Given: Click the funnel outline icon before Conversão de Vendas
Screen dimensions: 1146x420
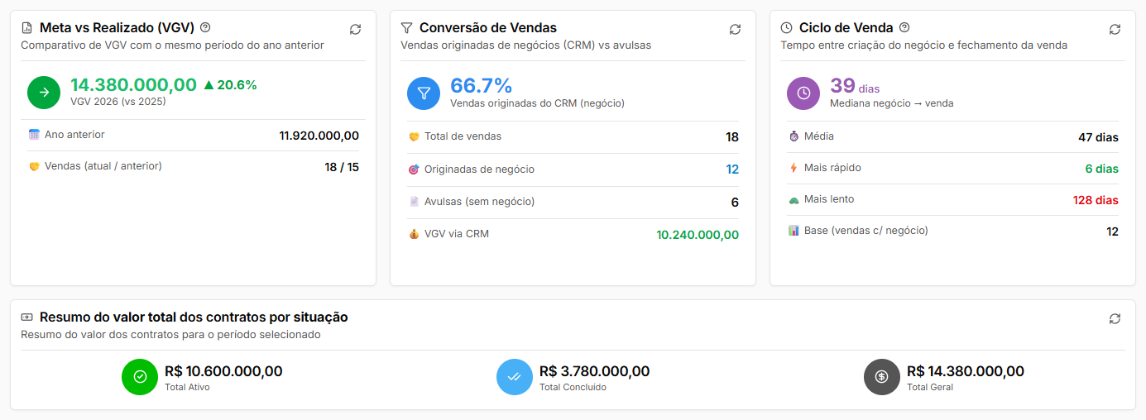Looking at the screenshot, I should click(x=406, y=28).
